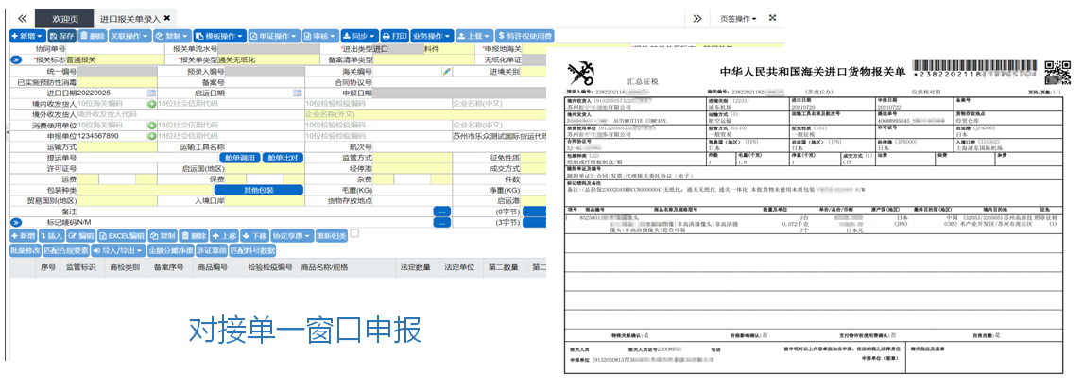Open the 同步 dropdown
Image resolution: width=1083 pixels, height=391 pixels.
coord(358,35)
